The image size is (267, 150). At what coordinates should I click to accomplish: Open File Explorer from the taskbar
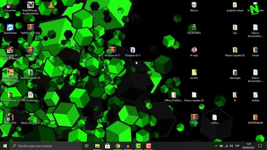(97, 146)
